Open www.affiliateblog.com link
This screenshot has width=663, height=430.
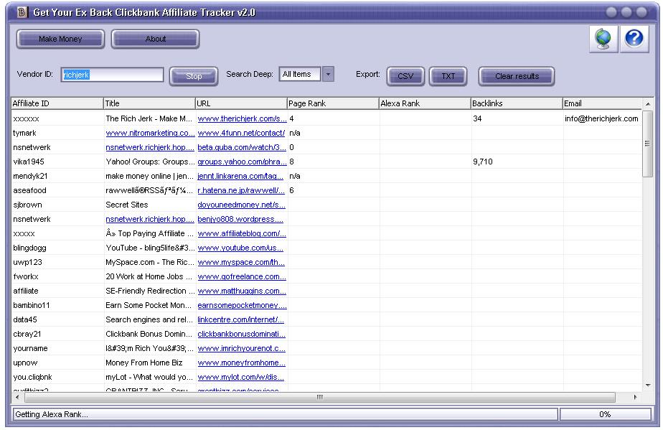point(242,234)
